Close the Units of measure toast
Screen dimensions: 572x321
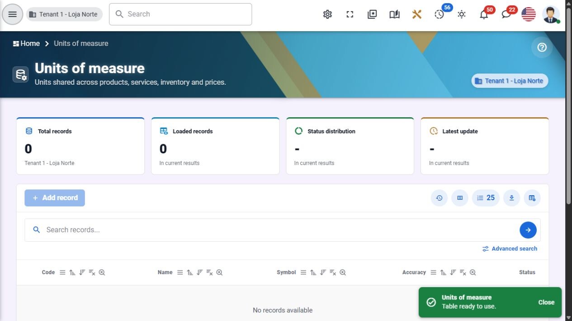click(546, 303)
